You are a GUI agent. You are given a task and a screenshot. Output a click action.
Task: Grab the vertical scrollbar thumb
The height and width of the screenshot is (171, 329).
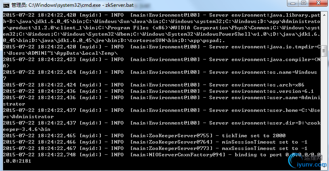pos(324,50)
